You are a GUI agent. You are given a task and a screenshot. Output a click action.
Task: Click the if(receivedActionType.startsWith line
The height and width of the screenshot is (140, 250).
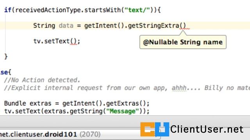[82, 10]
